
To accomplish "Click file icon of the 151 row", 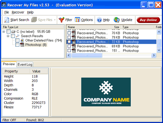I will point(74,51).
